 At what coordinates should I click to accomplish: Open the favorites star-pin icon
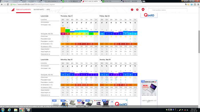coord(143,9)
